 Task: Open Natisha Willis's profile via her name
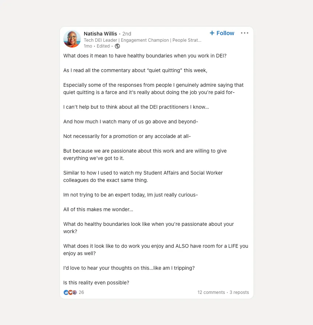[100, 33]
